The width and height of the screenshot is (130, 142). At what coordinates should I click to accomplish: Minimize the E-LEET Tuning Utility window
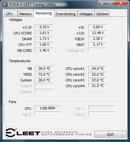(x=102, y=3)
